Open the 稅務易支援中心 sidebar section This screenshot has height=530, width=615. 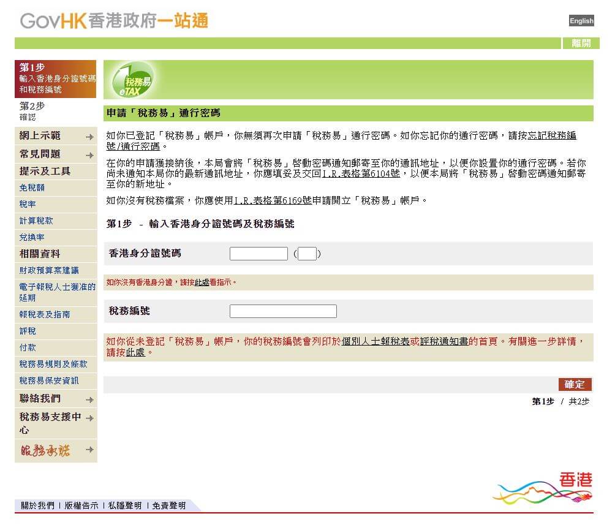tap(50, 423)
